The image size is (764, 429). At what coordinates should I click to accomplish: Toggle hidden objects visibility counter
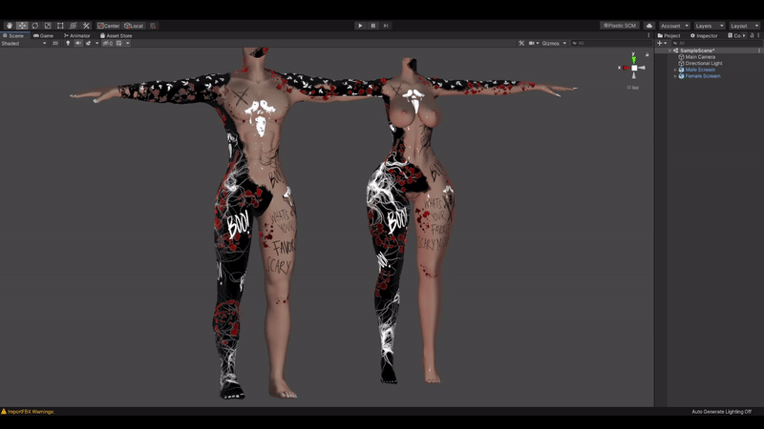(108, 43)
